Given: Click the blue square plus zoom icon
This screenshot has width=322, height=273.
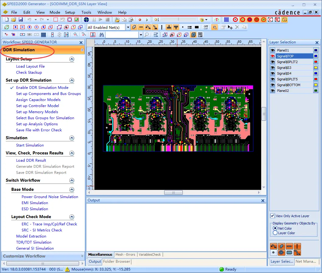Looking at the screenshot, I should (x=16, y=27).
